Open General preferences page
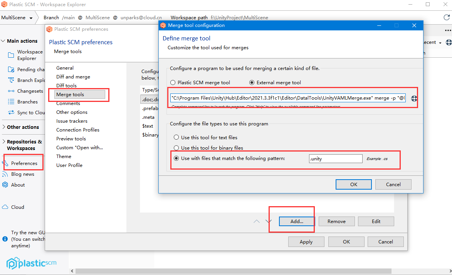This screenshot has height=275, width=452. click(x=65, y=68)
